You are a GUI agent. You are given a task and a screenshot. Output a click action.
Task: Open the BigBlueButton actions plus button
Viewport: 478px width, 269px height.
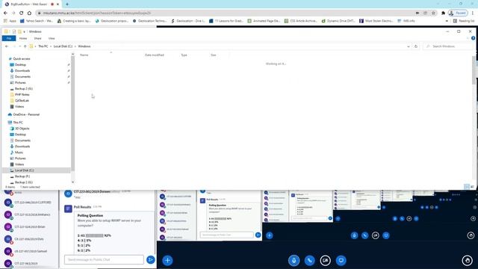click(167, 261)
